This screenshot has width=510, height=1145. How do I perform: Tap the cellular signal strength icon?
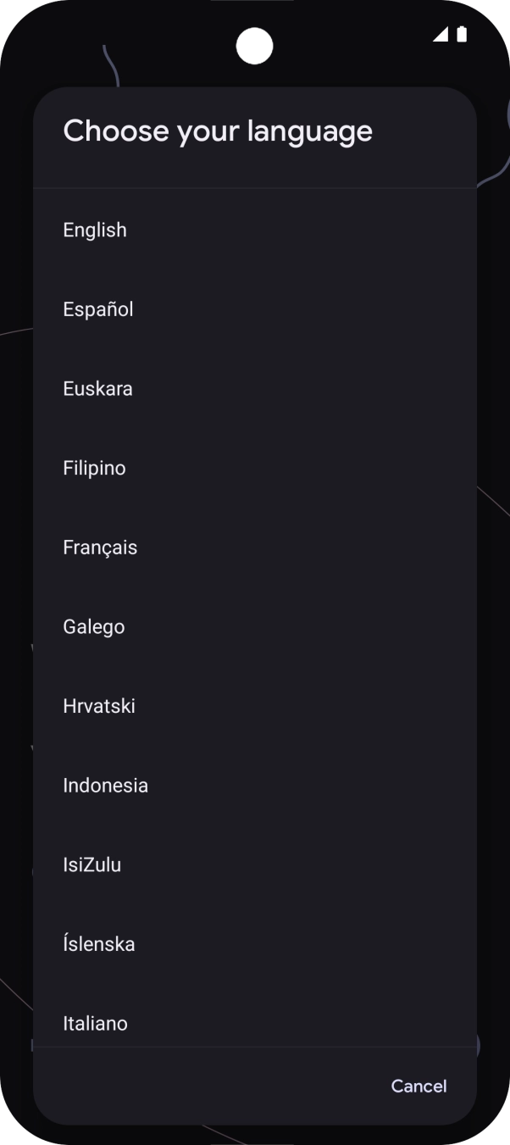coord(441,34)
